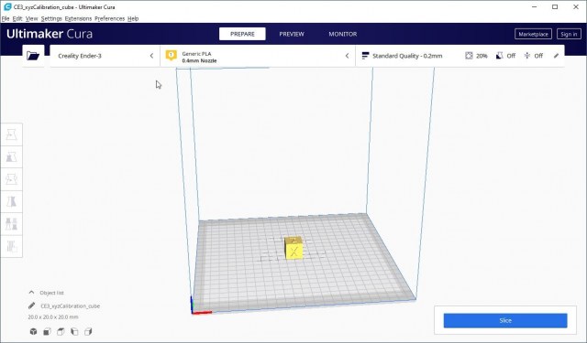Open the Settings menu
This screenshot has width=587, height=343.
point(51,18)
